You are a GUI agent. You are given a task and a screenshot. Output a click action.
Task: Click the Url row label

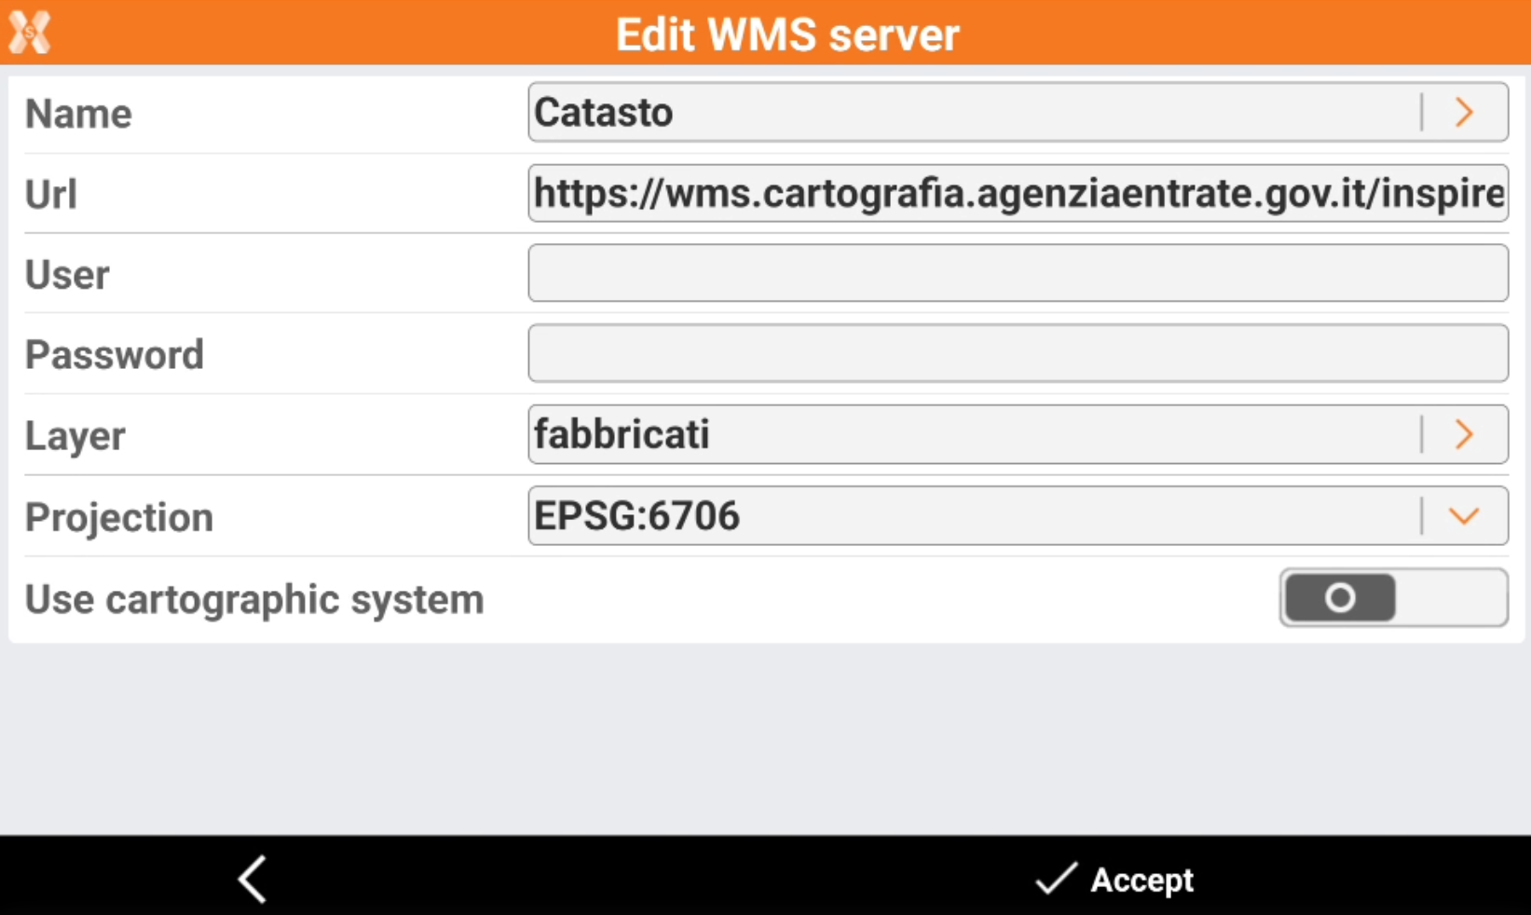[x=51, y=195]
